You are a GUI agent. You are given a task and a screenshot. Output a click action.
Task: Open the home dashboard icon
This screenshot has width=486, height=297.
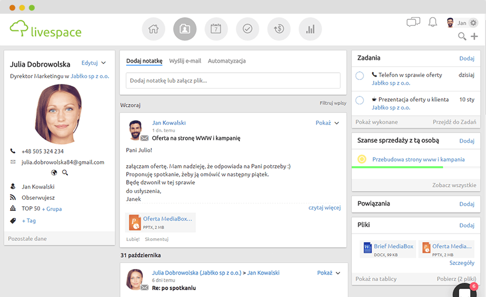[154, 29]
